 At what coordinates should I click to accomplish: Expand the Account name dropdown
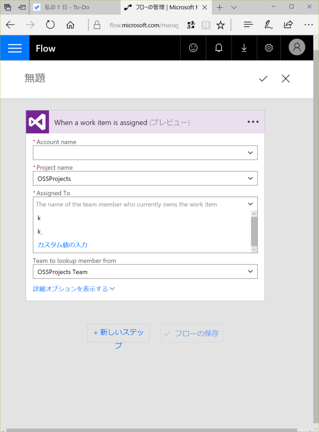[250, 153]
